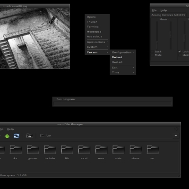Click the file manager activity throbber icon
189x189 pixels.
click(x=176, y=129)
